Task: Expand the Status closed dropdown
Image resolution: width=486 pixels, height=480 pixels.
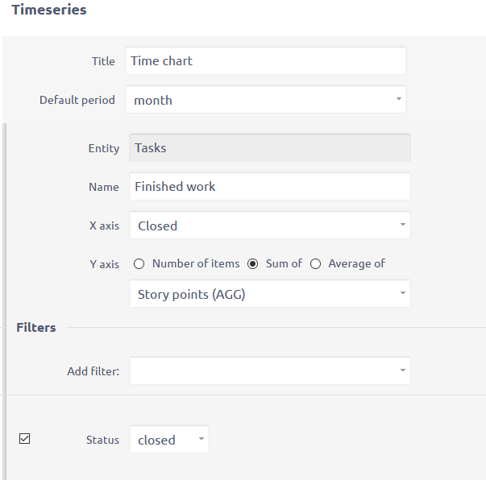Action: point(168,440)
